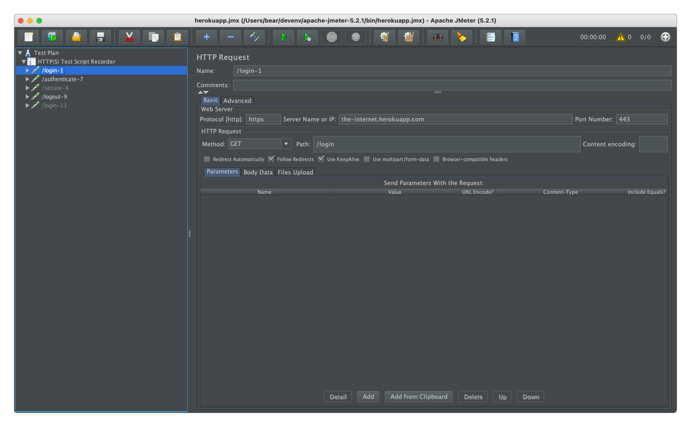This screenshot has width=691, height=427.
Task: Expand the /secure-8 tree node
Action: coord(27,88)
